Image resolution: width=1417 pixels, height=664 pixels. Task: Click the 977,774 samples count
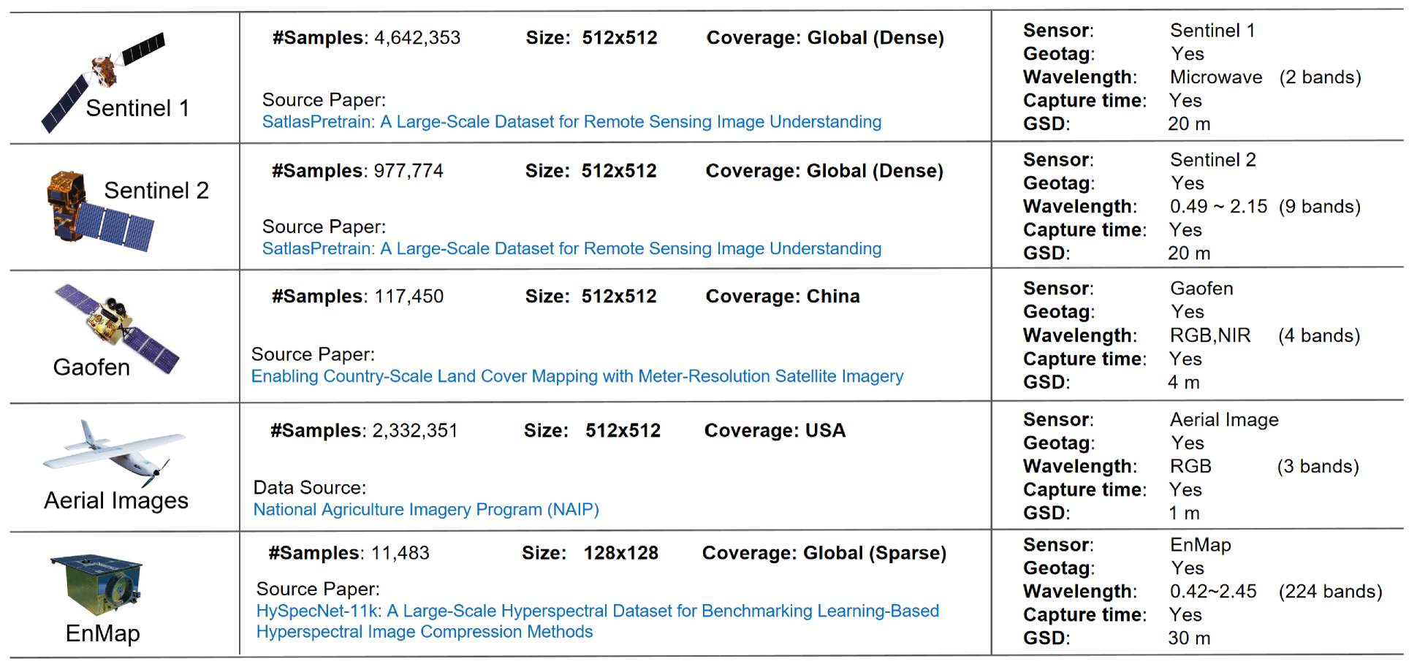point(409,171)
